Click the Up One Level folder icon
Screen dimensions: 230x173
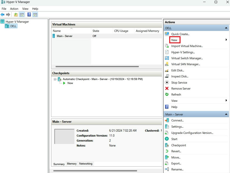pos(16,15)
